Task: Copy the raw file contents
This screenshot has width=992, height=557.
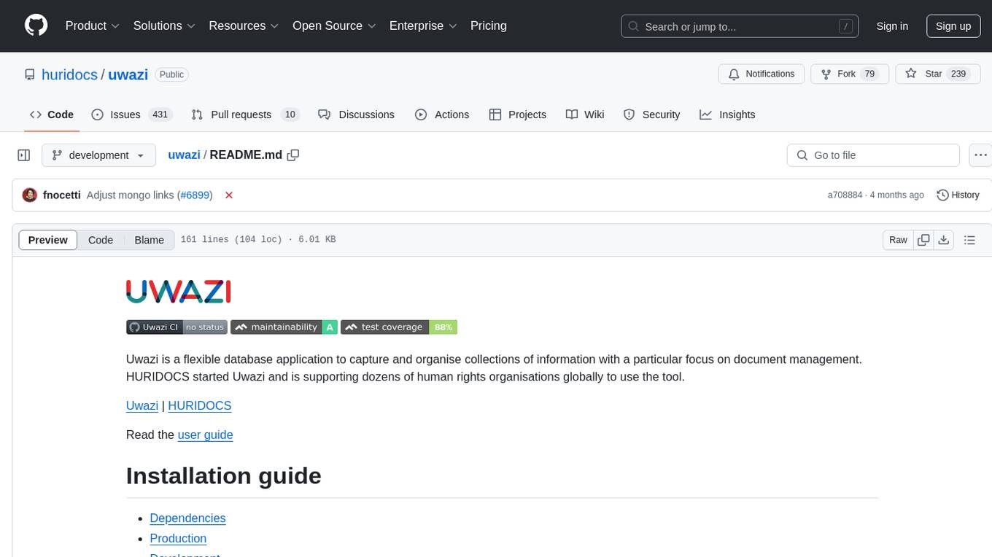Action: point(923,240)
